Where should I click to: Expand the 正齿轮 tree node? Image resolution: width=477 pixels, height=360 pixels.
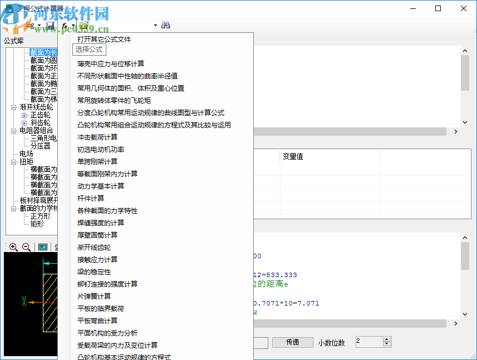[24, 115]
